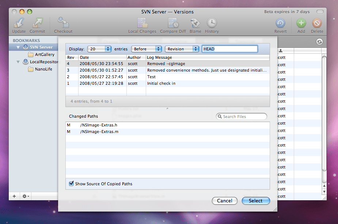The width and height of the screenshot is (338, 224).
Task: Open the Revision type dropdown
Action: click(x=182, y=49)
